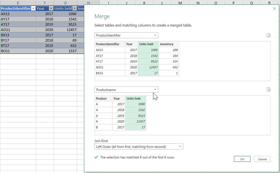Cancel the Merge dialog
This screenshot has width=280, height=173.
pyautogui.click(x=262, y=159)
